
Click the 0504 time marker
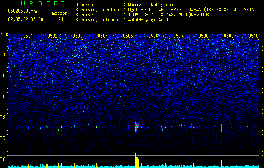pyautogui.click(x=103, y=36)
